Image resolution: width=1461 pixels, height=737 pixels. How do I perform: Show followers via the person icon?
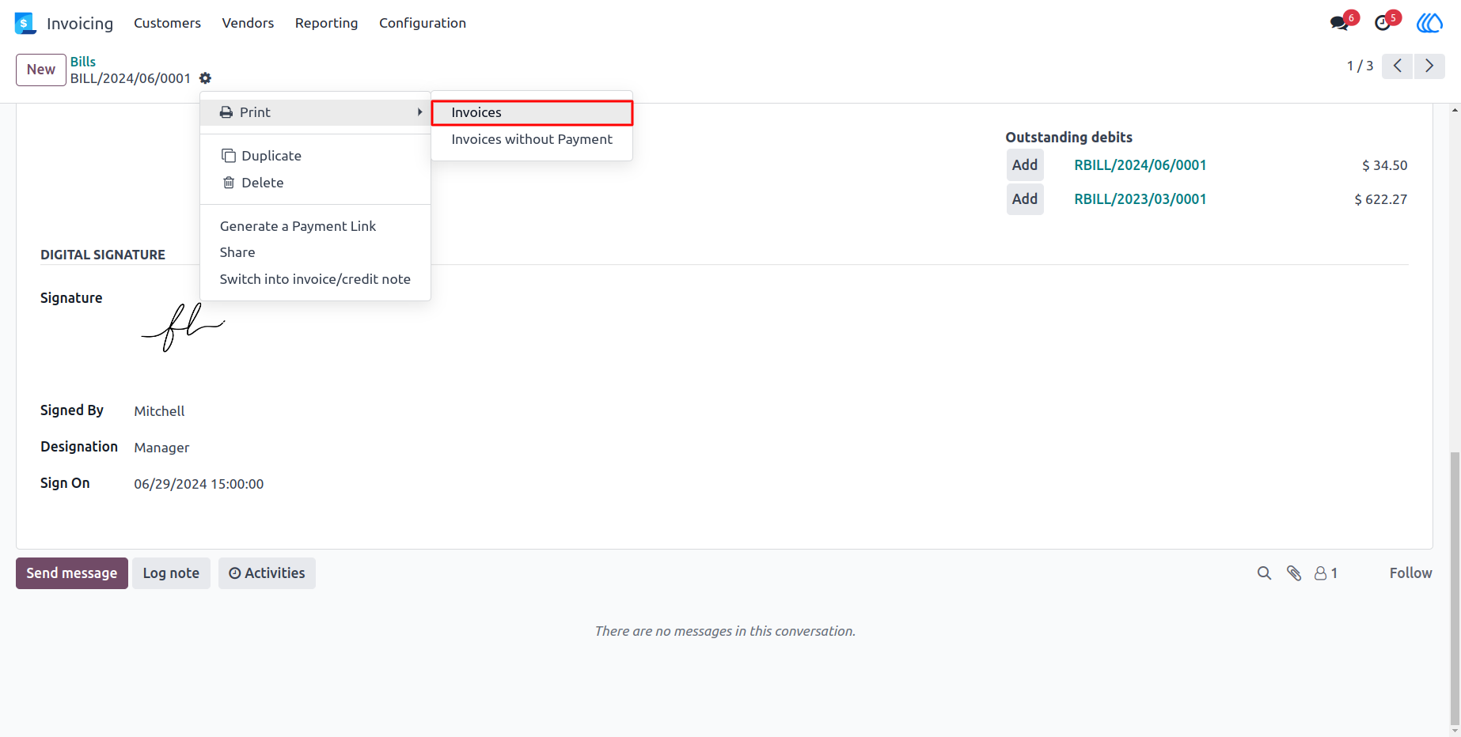pyautogui.click(x=1326, y=573)
